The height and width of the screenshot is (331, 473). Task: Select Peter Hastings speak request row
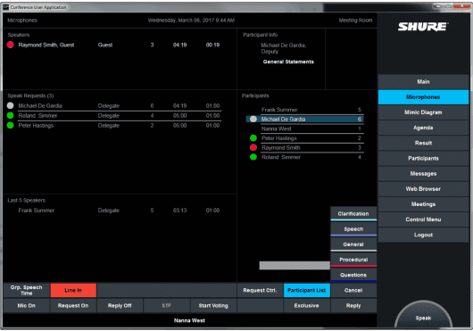pyautogui.click(x=114, y=126)
